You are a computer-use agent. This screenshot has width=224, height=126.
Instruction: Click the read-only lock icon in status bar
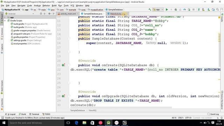click(218, 118)
